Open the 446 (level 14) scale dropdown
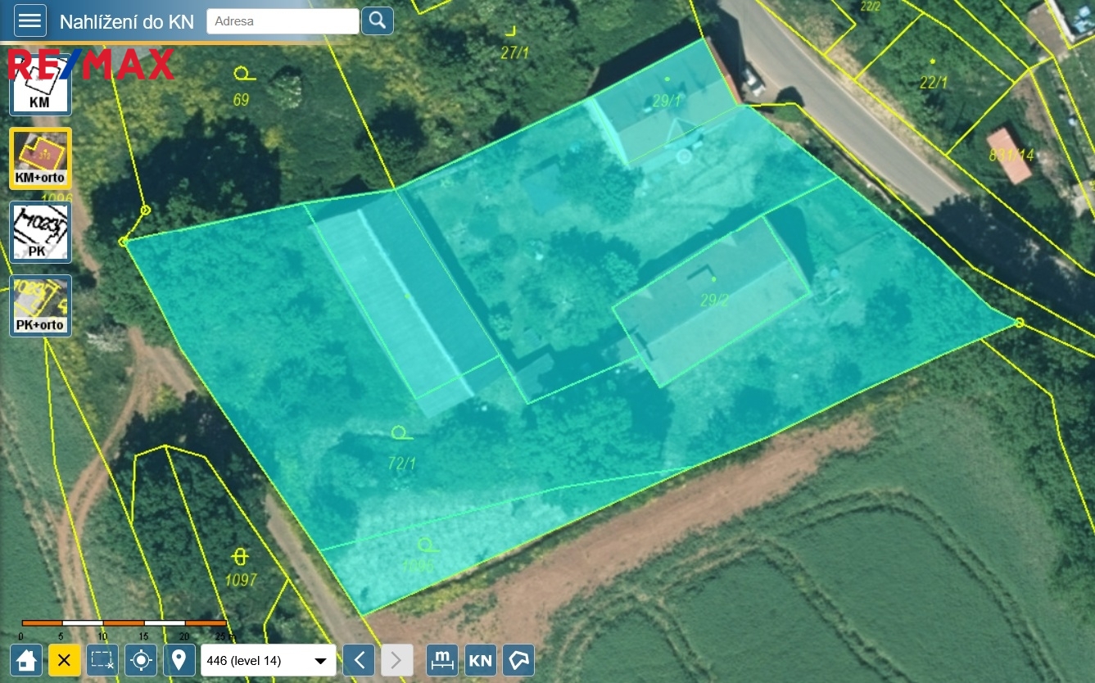This screenshot has height=683, width=1095. (268, 661)
